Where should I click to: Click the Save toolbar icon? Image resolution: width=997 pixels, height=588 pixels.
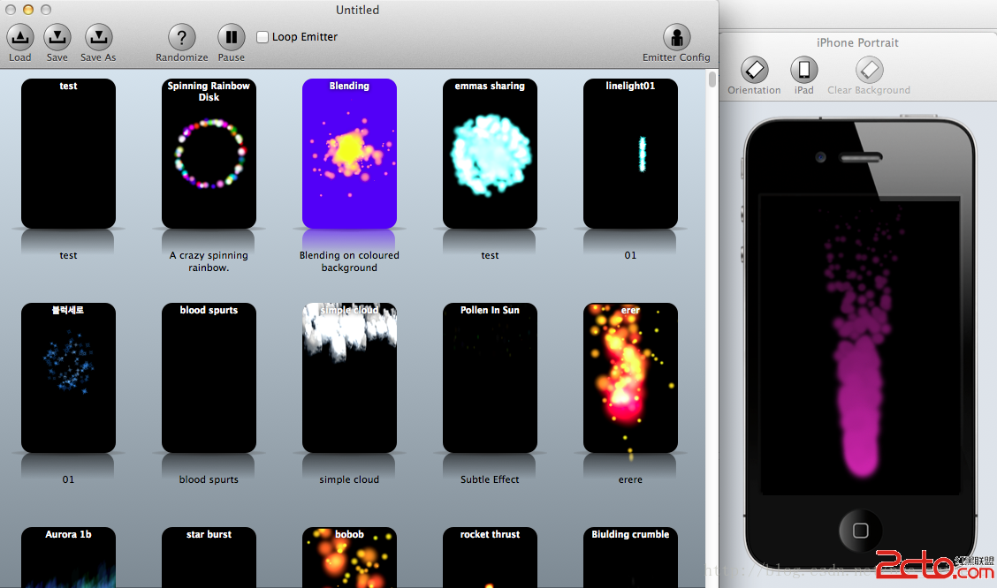tap(57, 37)
